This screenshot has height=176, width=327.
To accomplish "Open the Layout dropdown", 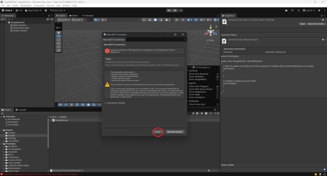I will (x=308, y=10).
